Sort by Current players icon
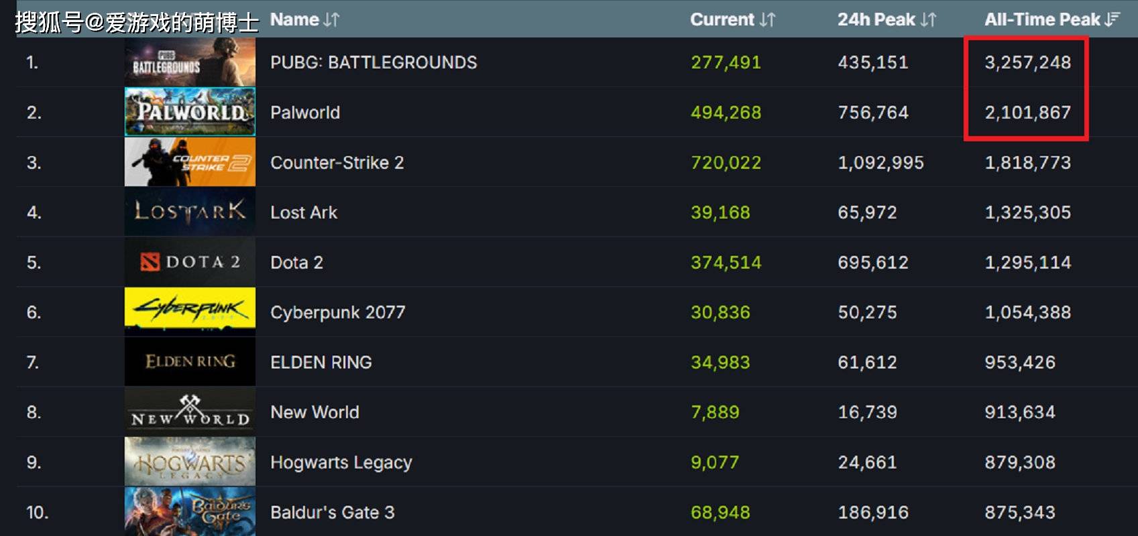Image resolution: width=1138 pixels, height=536 pixels. coord(767,20)
